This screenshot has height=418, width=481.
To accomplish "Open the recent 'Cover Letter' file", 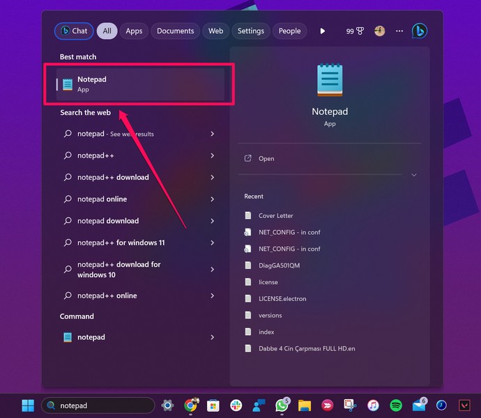I will [x=275, y=215].
